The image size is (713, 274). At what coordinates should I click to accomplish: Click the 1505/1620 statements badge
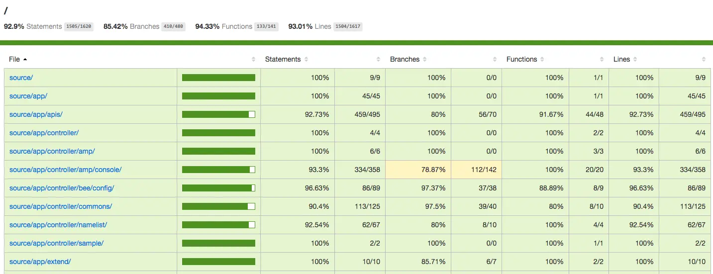pyautogui.click(x=79, y=27)
